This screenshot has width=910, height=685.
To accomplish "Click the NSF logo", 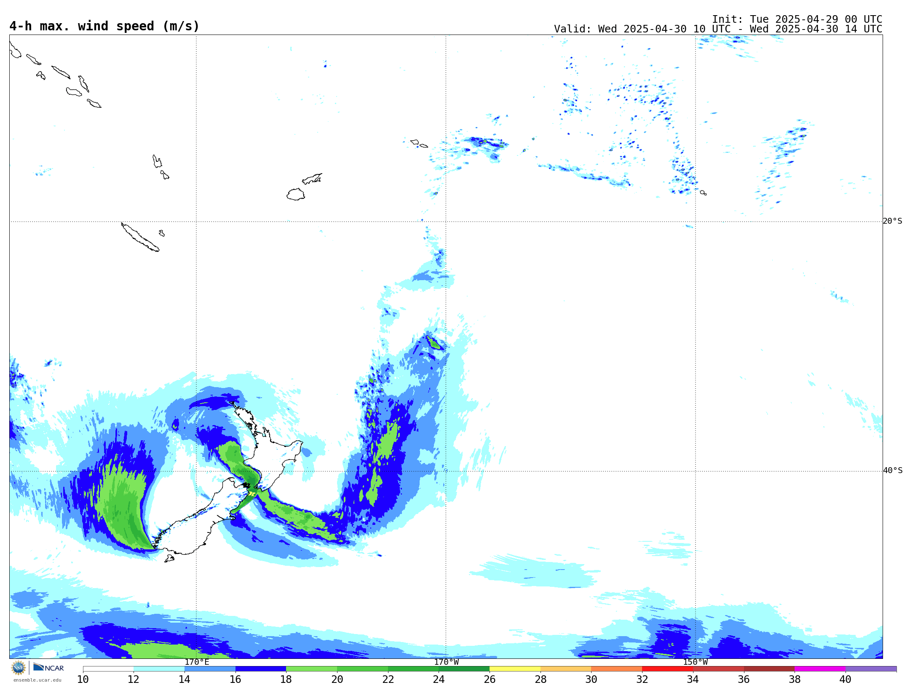I will click(x=19, y=668).
